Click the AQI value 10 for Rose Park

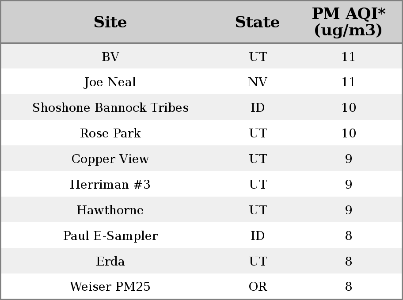point(349,133)
